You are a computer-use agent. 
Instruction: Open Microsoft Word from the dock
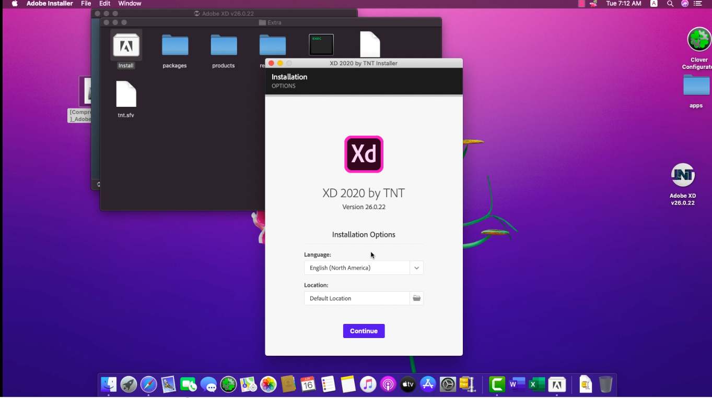(517, 385)
